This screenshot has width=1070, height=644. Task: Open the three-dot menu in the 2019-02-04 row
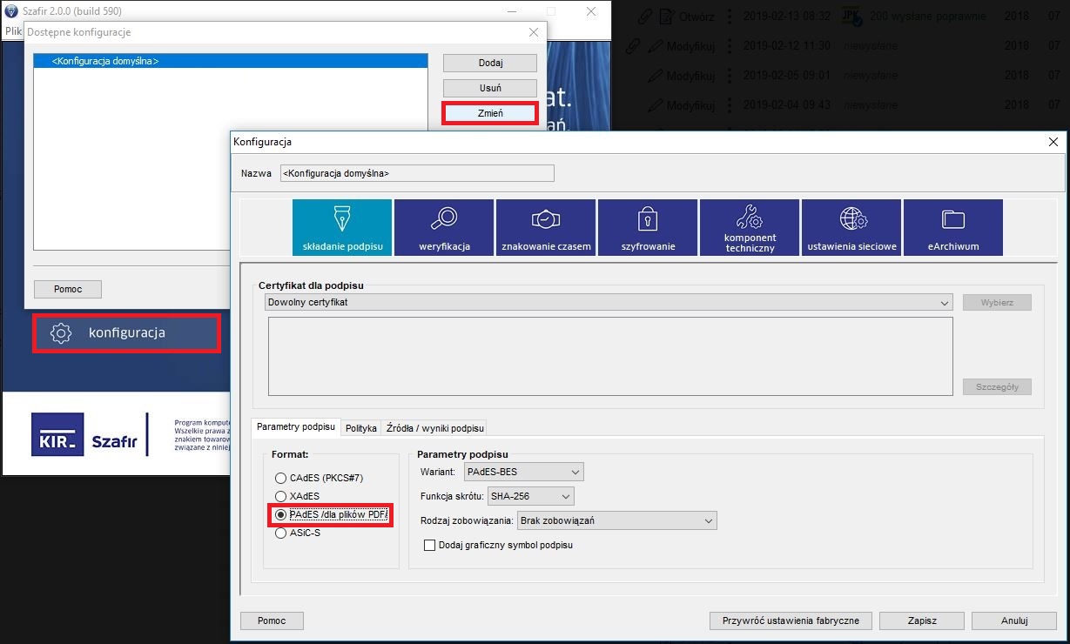(730, 106)
